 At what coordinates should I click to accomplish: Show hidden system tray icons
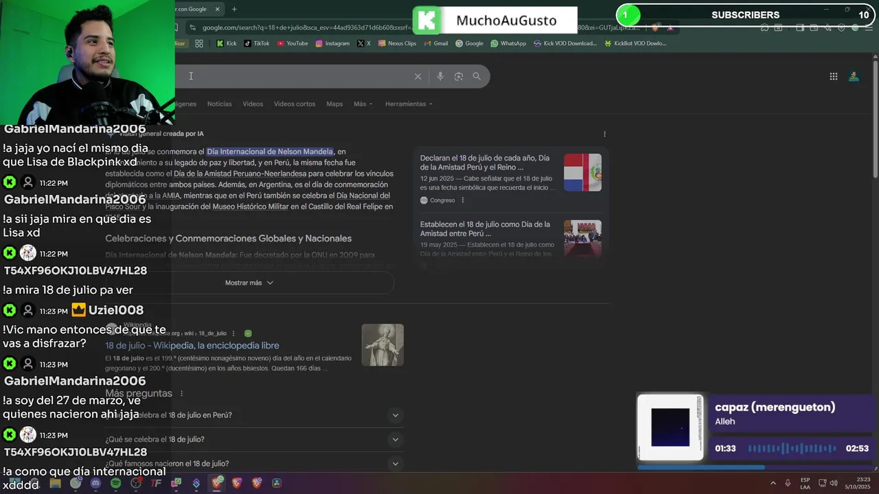point(773,483)
